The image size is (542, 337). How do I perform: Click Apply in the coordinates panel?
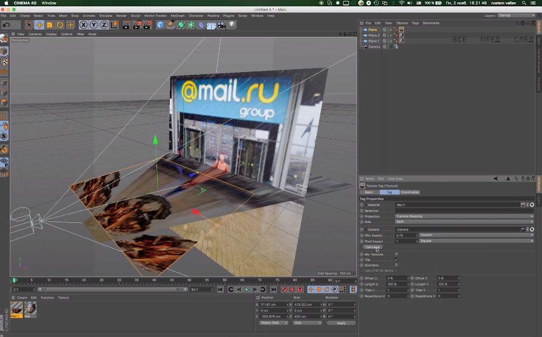pyautogui.click(x=341, y=323)
